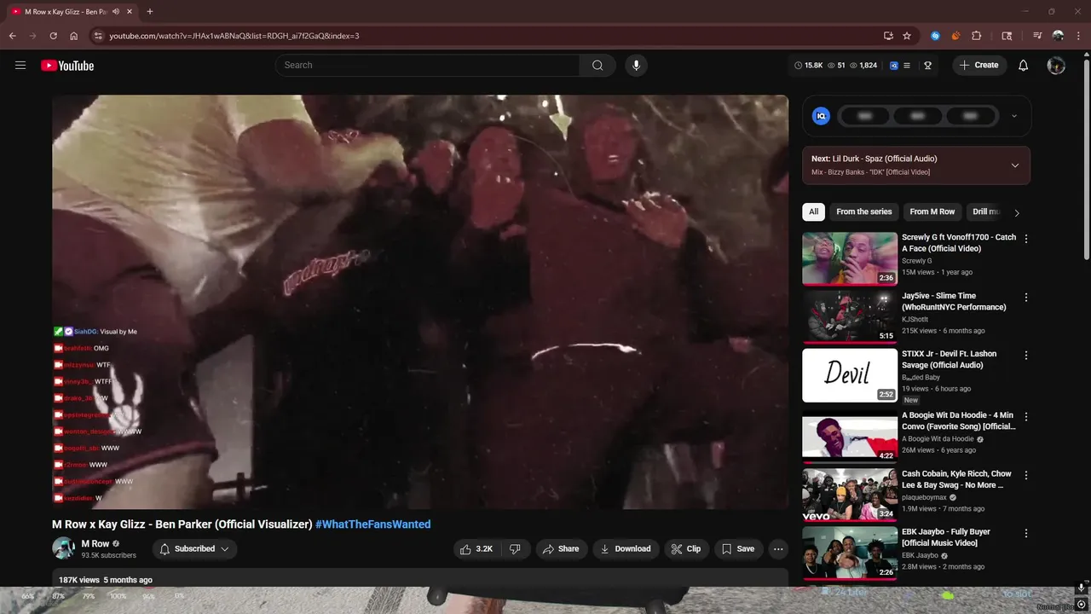Screen dimensions: 1091x614
Task: Open the Devil video thumbnail
Action: 850,375
